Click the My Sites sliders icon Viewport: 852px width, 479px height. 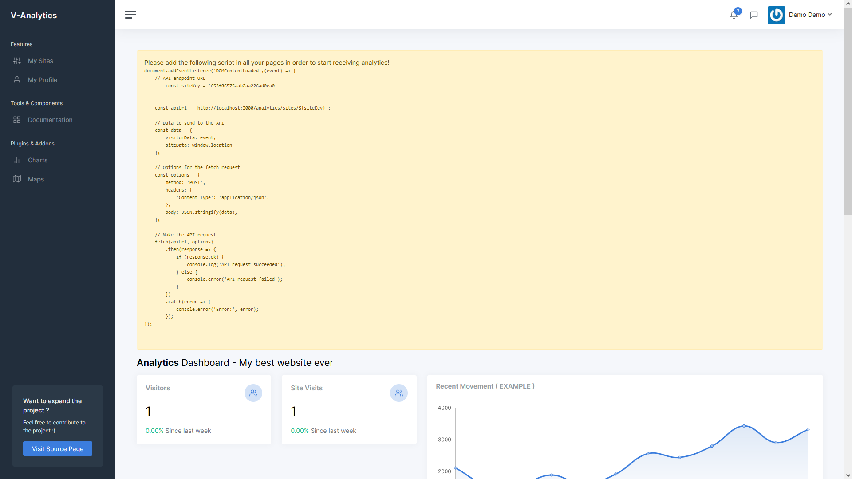[x=17, y=61]
